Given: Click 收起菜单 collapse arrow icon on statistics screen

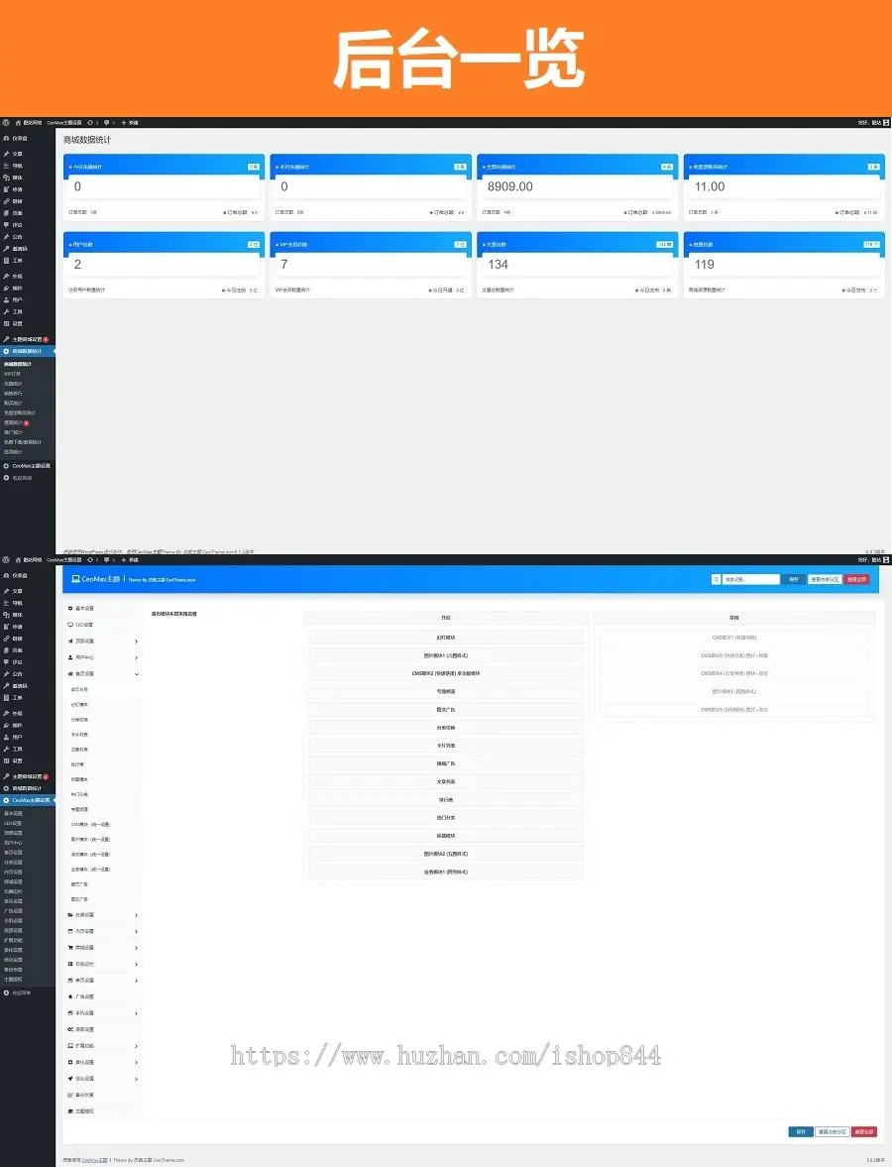Looking at the screenshot, I should coord(7,478).
